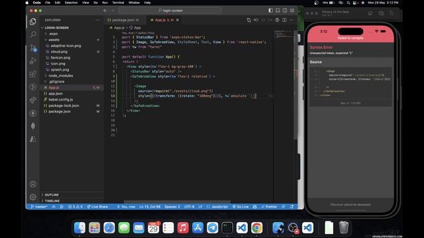The width and height of the screenshot is (424, 238).
Task: Click the Explorer more actions ellipsis
Action: pyautogui.click(x=97, y=20)
